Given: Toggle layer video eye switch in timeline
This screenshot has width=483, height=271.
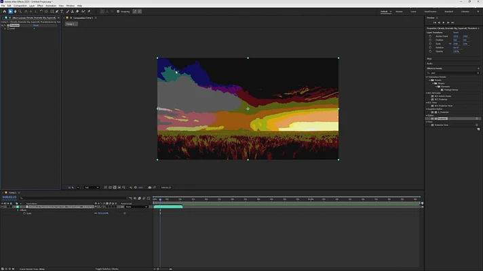Looking at the screenshot, I should [2, 207].
